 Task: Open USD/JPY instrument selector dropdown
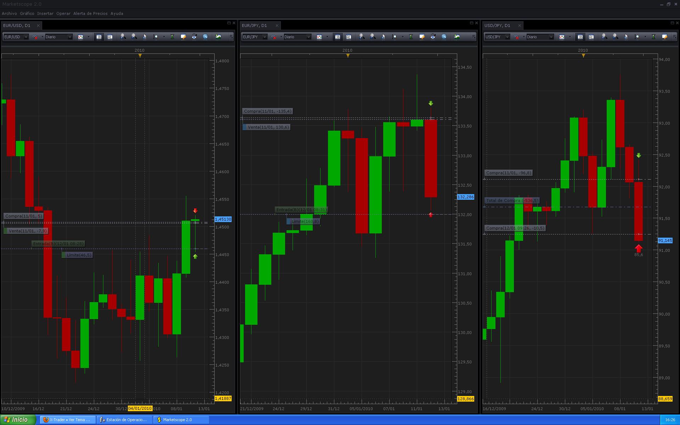click(507, 37)
